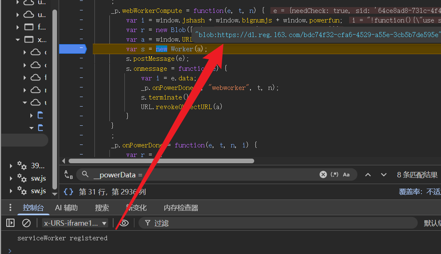Toggle the console sidebar panel
Screen dimensions: 441x254
(x=10, y=223)
